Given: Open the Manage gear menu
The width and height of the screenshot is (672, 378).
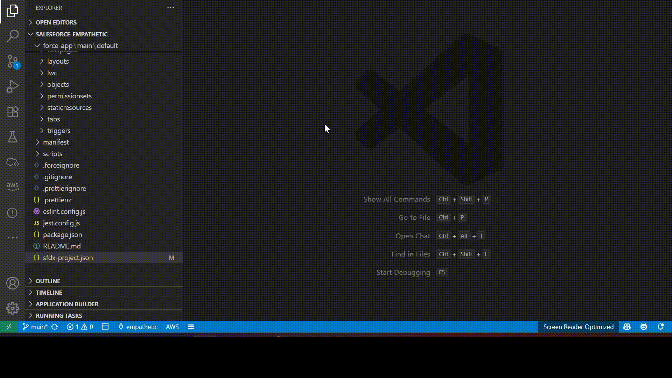Looking at the screenshot, I should [x=13, y=308].
